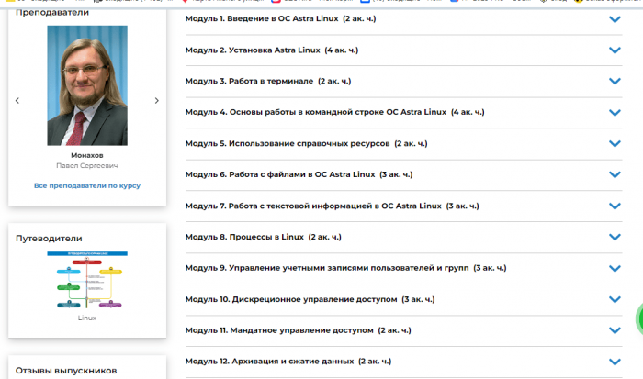
Task: Click title Модуль 8. Процессы в Linux
Action: (x=264, y=237)
